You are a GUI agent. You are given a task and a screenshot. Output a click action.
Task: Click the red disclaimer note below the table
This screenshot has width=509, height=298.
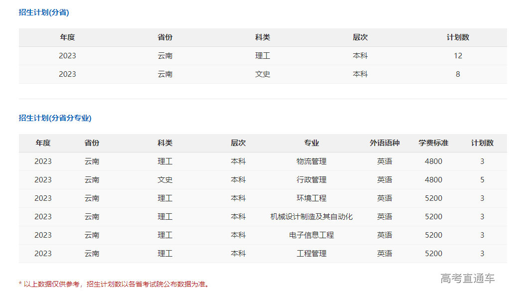click(x=115, y=284)
